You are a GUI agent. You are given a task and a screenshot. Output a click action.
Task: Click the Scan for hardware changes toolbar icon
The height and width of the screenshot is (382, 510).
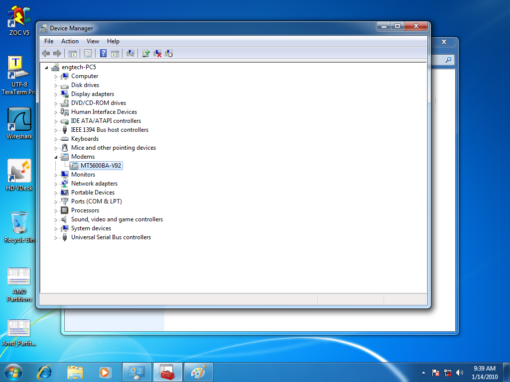click(130, 53)
